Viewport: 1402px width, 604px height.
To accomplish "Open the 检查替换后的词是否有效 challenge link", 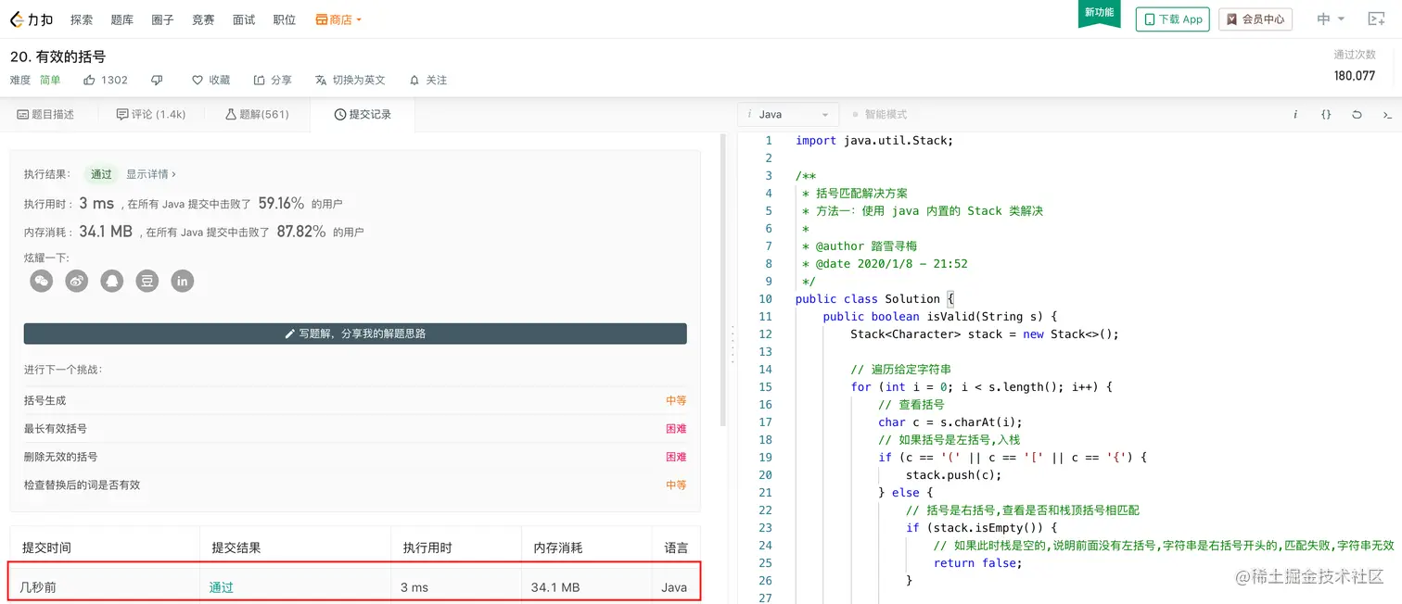I will tap(83, 484).
